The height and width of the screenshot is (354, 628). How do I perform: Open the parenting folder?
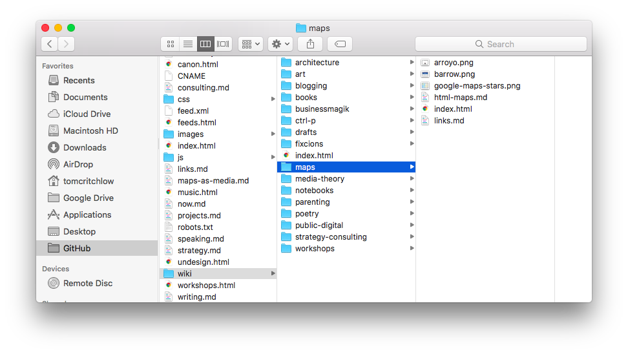pyautogui.click(x=346, y=202)
